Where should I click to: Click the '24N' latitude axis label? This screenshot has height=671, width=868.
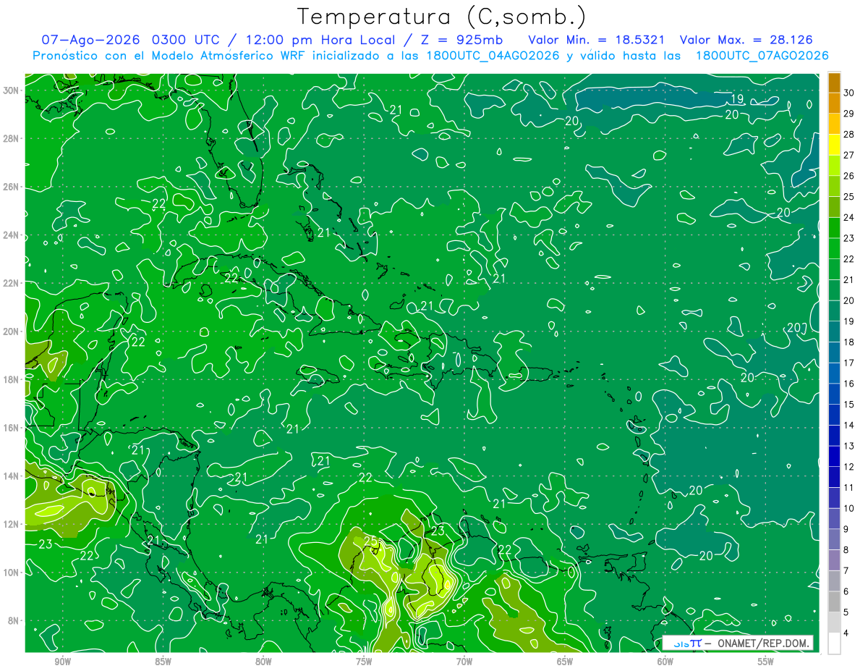point(11,235)
